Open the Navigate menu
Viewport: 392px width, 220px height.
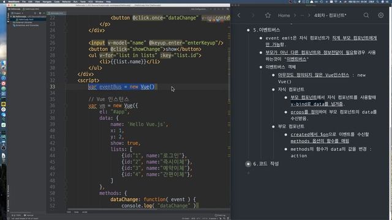(47, 1)
